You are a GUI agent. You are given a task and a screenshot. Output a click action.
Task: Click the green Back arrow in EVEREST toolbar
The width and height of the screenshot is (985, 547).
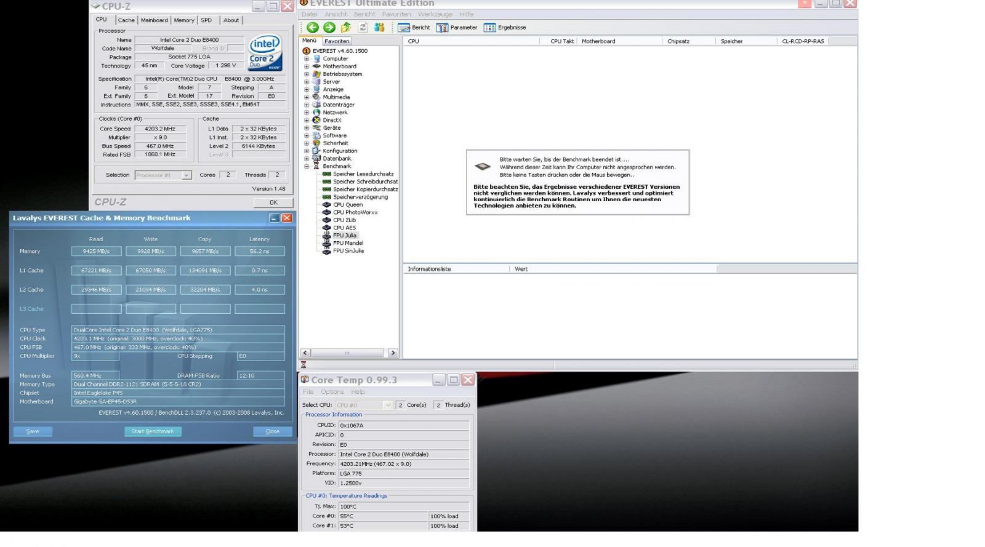click(x=313, y=27)
